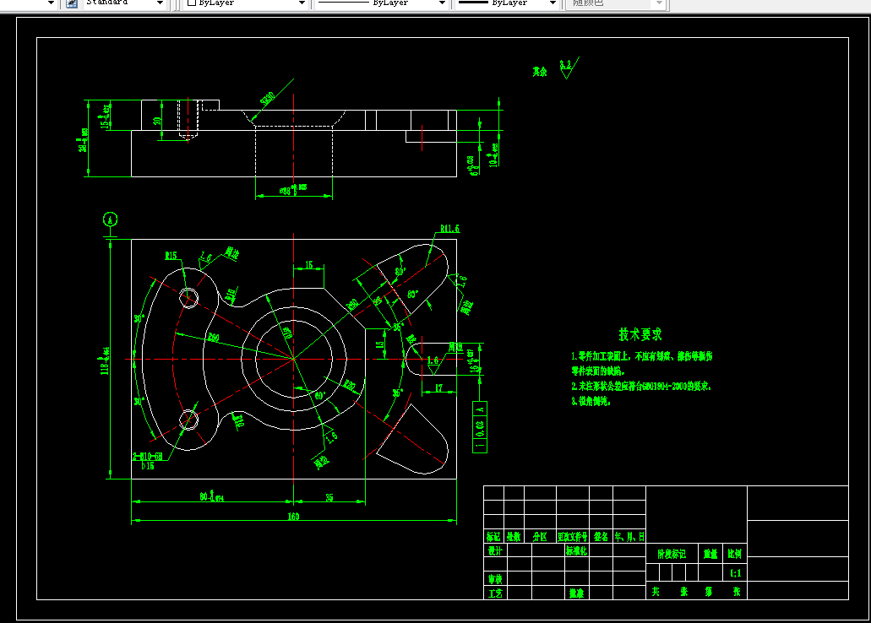
Task: Select technical requirement line 3 text
Action: pyautogui.click(x=591, y=401)
